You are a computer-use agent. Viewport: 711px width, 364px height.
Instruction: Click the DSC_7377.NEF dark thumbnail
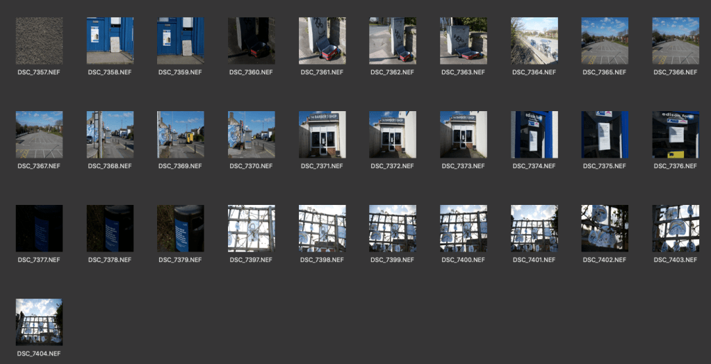point(39,229)
